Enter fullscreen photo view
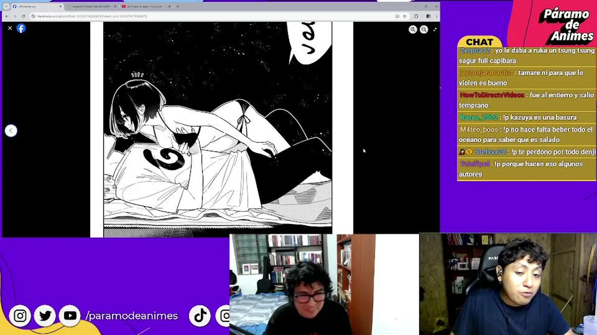Viewport: 597px width, 335px height. (435, 29)
